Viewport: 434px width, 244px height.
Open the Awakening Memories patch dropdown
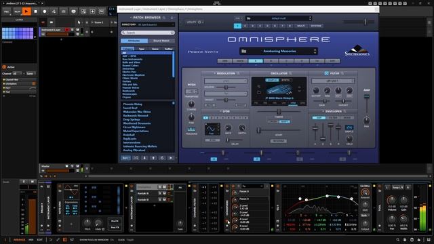coord(279,52)
